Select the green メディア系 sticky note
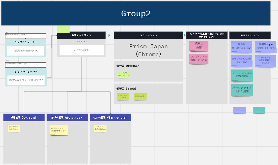 pyautogui.click(x=123, y=74)
